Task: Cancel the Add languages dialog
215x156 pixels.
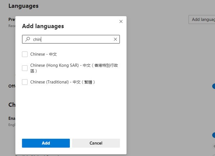Action: tap(96, 143)
